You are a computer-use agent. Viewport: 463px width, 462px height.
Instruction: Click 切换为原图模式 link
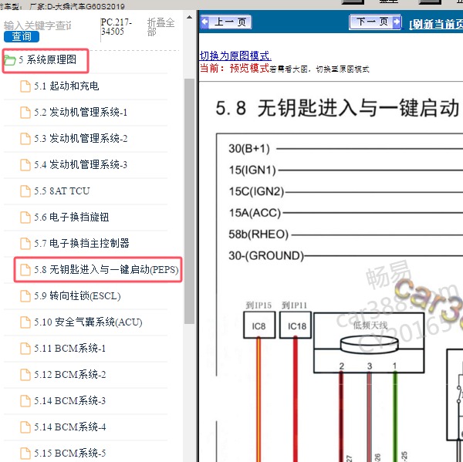point(235,56)
